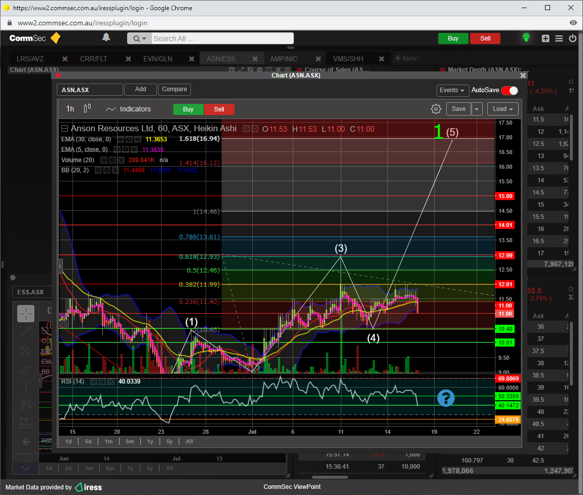
Task: Open the chart settings gear
Action: [x=436, y=109]
